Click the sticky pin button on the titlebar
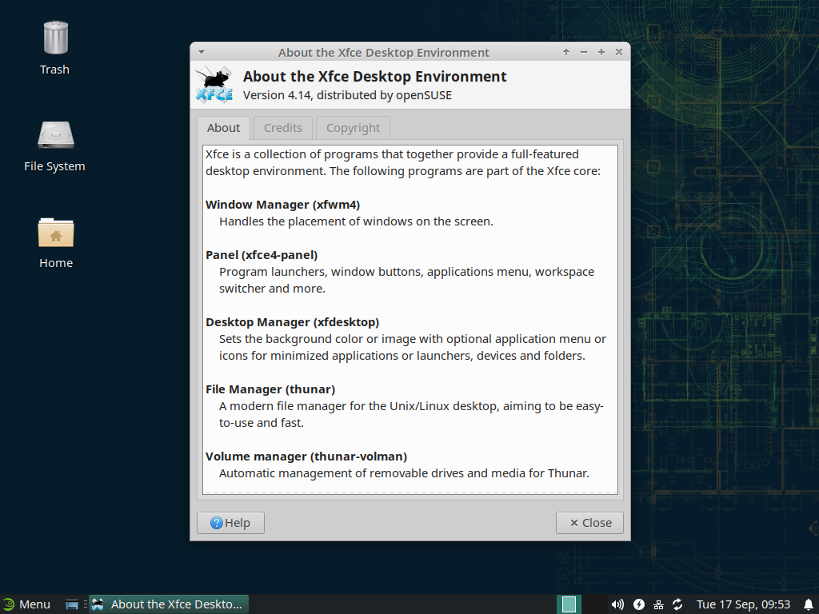This screenshot has height=614, width=819. point(601,52)
